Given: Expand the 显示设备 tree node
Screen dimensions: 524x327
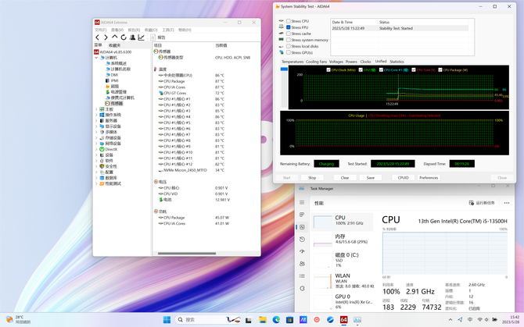Looking at the screenshot, I should tap(96, 126).
